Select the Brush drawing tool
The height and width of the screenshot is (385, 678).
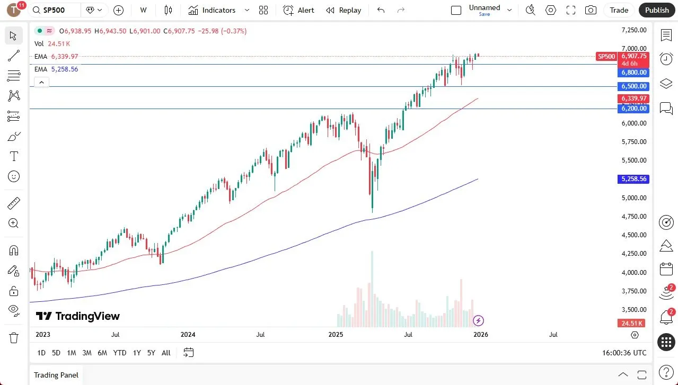[13, 136]
